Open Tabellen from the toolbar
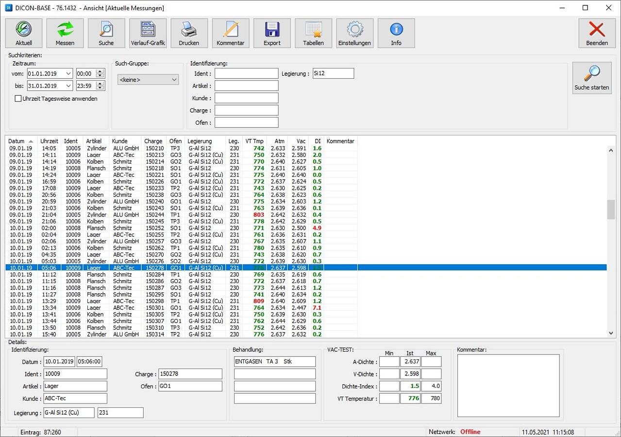 [x=313, y=33]
